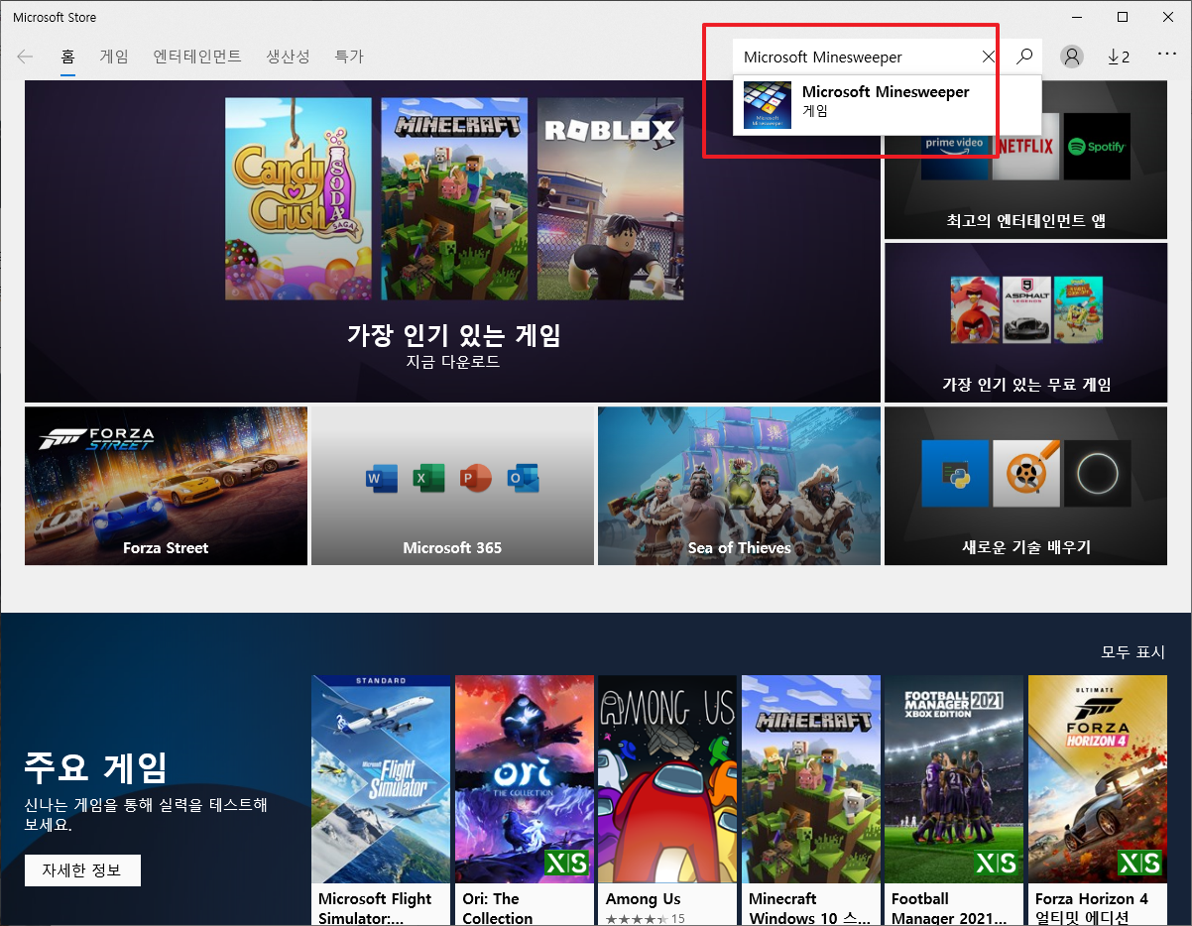The width and height of the screenshot is (1192, 926).
Task: Click the Asphalt 9 icon
Action: pyautogui.click(x=1025, y=309)
